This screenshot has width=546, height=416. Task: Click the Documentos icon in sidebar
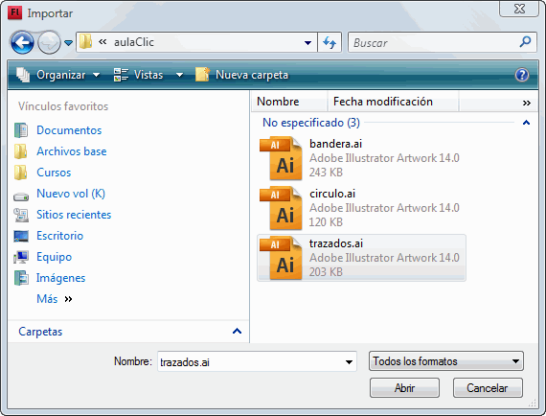tap(21, 130)
